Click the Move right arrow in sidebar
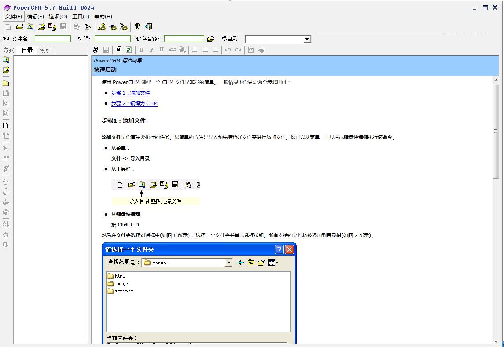The width and height of the screenshot is (504, 347). [x=6, y=212]
